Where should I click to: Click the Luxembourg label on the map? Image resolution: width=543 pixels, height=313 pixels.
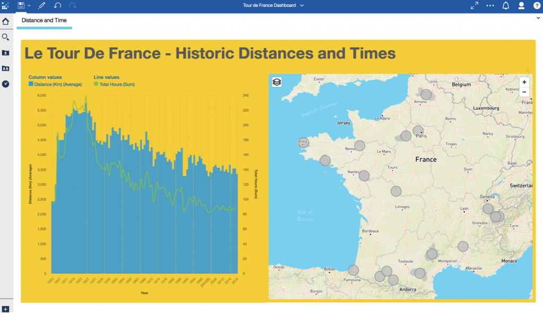(x=486, y=108)
